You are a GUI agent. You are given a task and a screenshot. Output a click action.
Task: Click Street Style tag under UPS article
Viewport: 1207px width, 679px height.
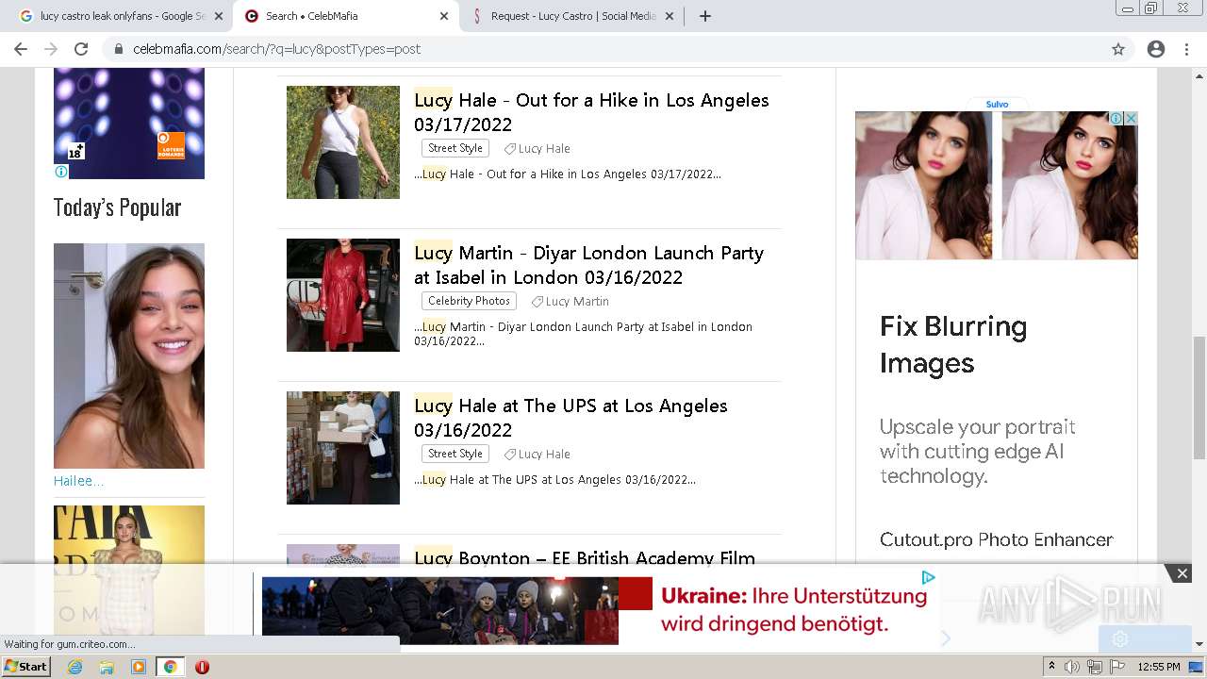pos(455,454)
